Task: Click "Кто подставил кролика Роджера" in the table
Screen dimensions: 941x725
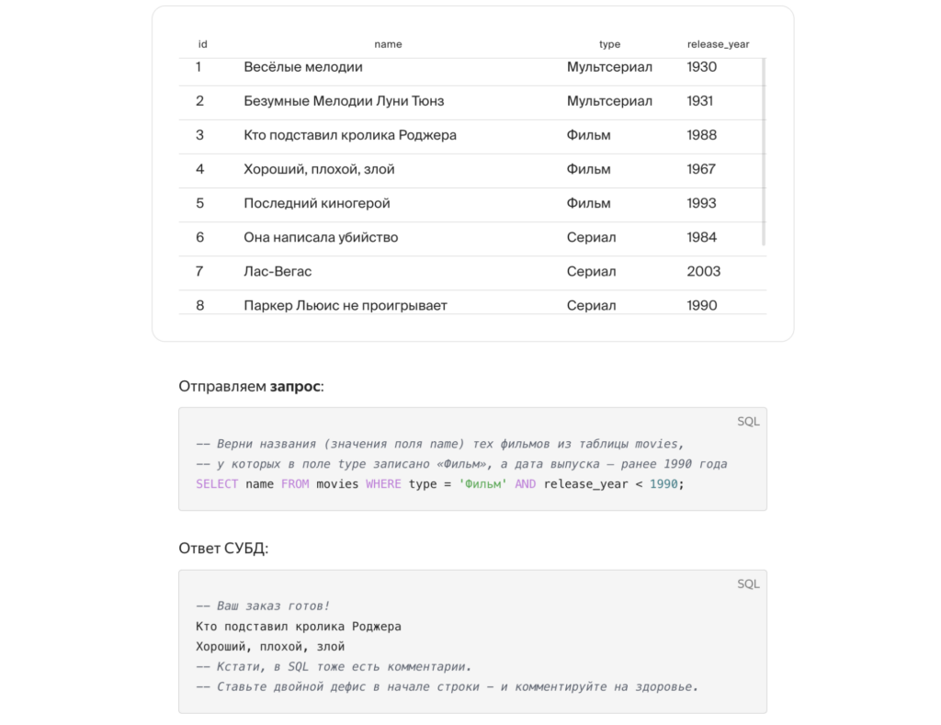Action: click(350, 135)
